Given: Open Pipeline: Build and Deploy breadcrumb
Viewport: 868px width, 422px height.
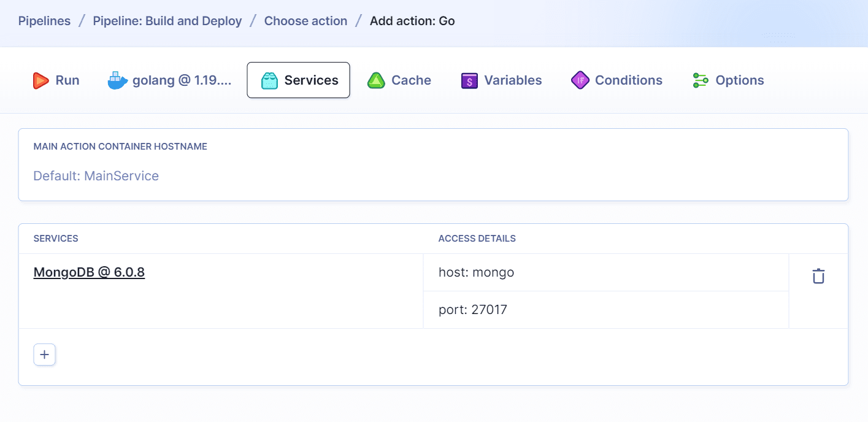Looking at the screenshot, I should 167,21.
